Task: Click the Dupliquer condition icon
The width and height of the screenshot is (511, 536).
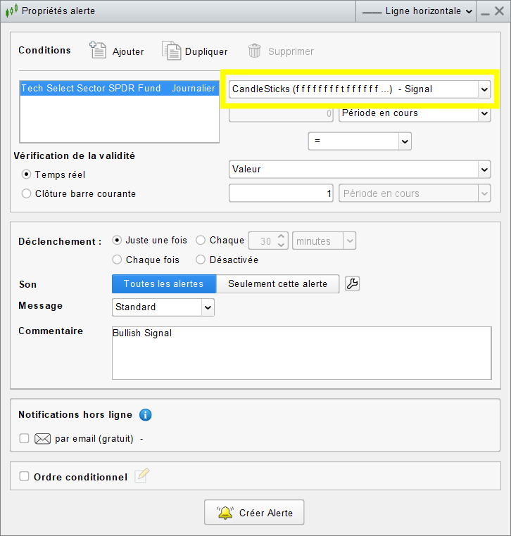Action: [x=171, y=51]
